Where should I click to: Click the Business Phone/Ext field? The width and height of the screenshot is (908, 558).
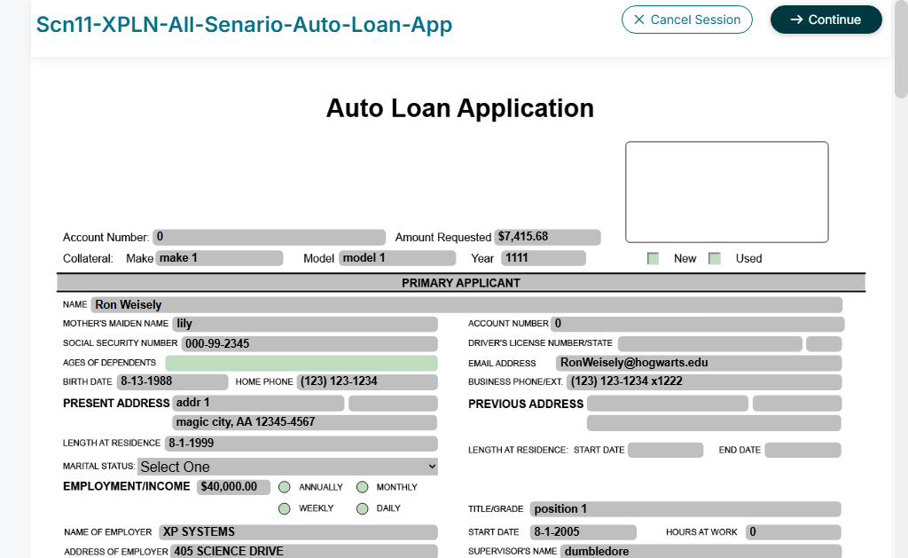click(703, 381)
